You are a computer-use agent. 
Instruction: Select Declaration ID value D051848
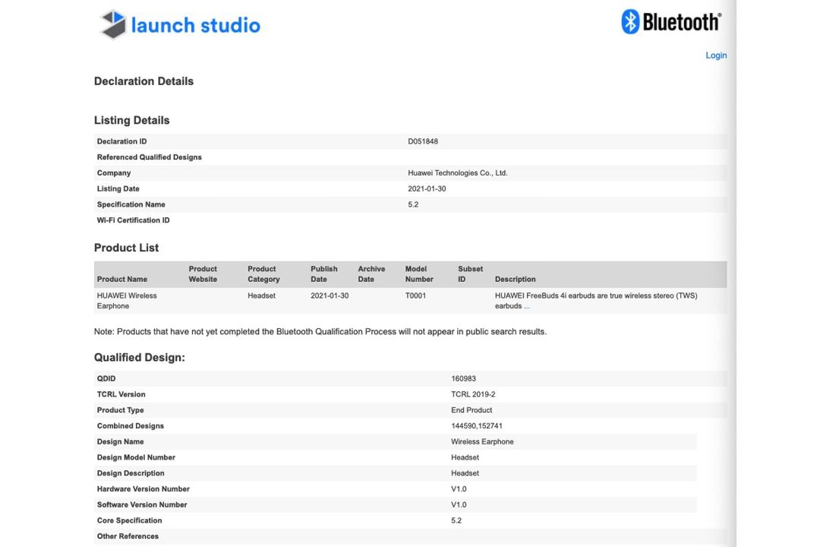423,141
